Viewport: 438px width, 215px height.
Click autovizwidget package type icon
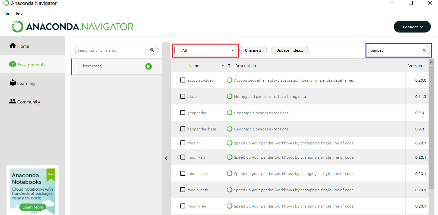(230, 80)
